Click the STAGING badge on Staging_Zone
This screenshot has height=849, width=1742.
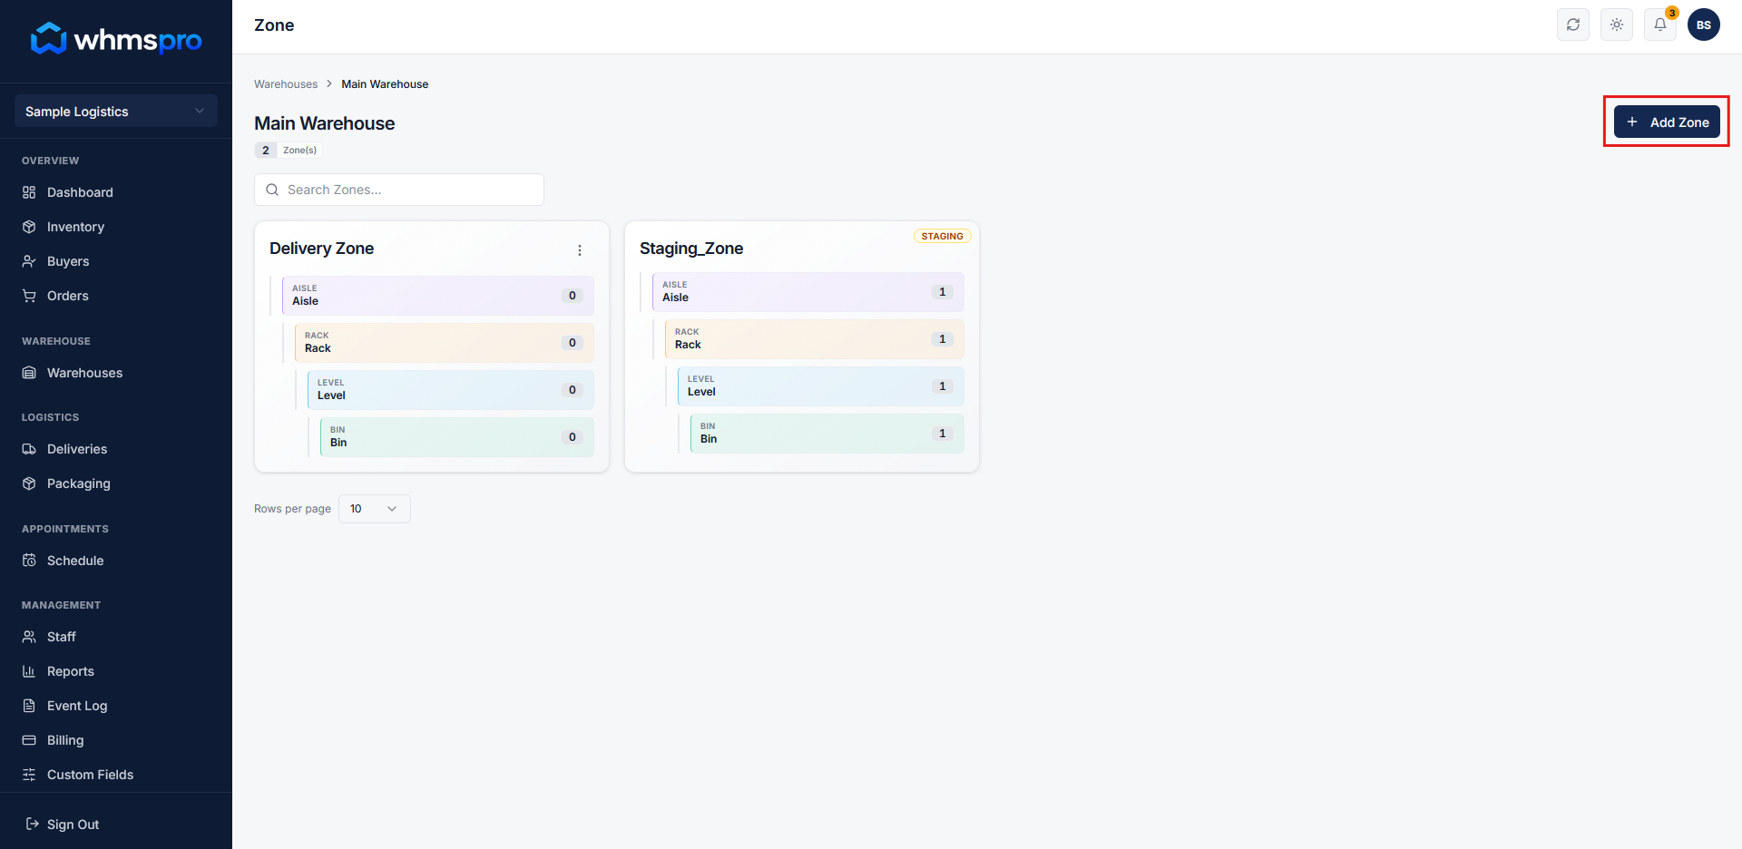coord(943,236)
